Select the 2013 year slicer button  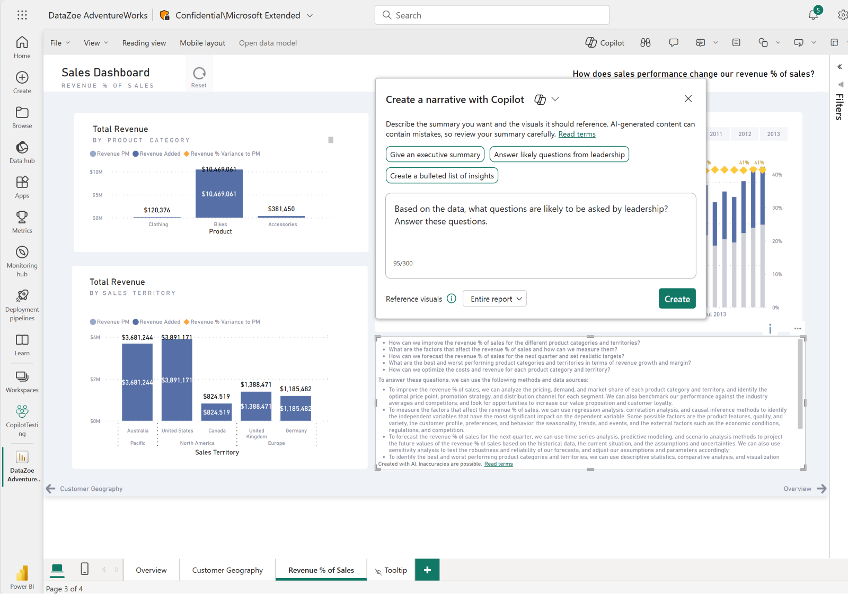tap(773, 134)
